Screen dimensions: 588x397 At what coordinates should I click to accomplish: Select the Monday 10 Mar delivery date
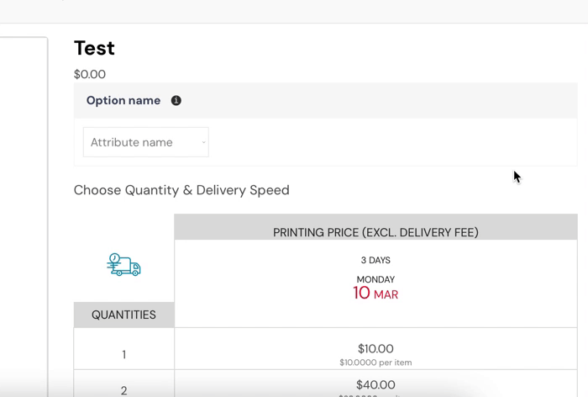coord(375,288)
